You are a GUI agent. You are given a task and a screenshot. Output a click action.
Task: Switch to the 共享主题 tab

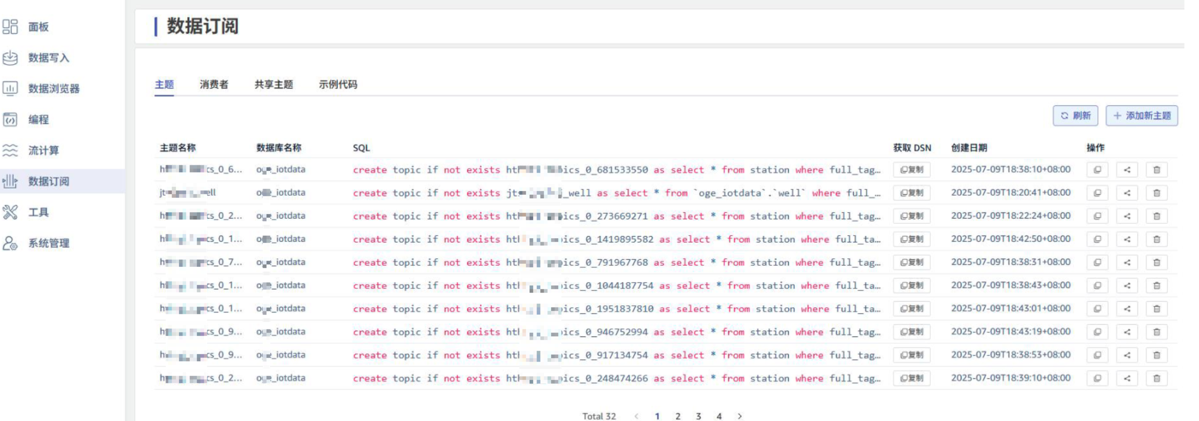point(274,85)
